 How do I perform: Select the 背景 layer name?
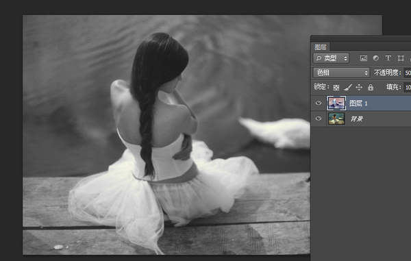pos(356,119)
